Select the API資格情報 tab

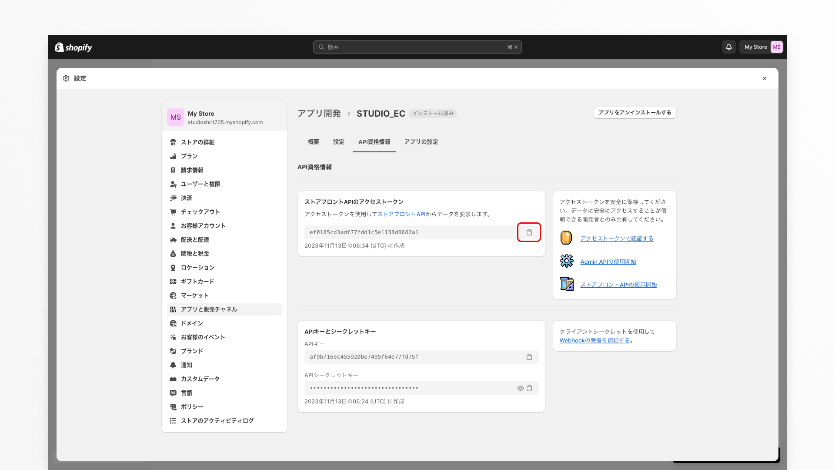[374, 142]
